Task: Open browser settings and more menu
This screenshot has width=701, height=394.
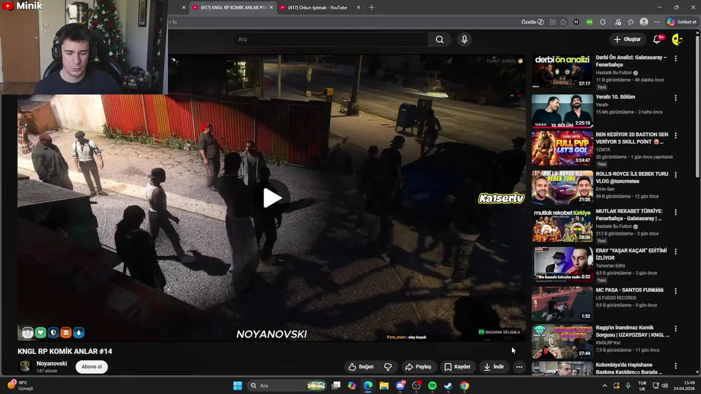Action: coord(657,22)
